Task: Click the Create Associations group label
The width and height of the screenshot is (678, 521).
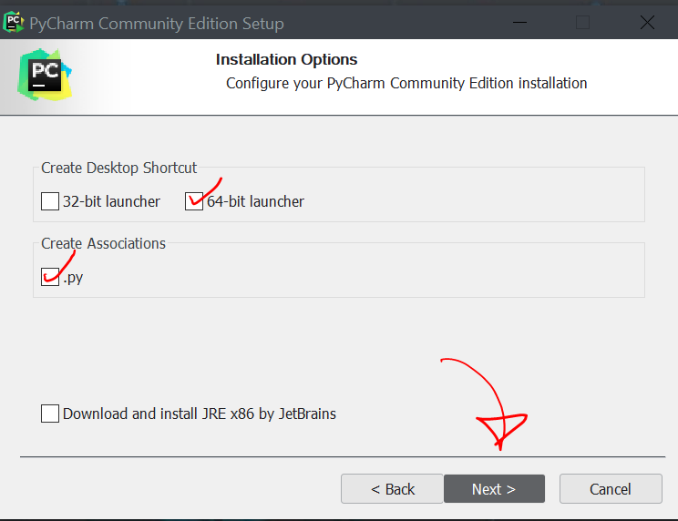Action: click(103, 243)
